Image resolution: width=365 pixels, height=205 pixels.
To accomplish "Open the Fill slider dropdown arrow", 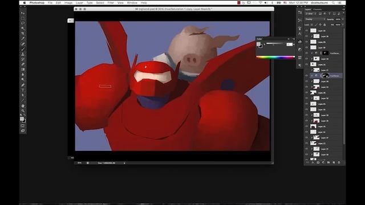I will tap(342, 24).
